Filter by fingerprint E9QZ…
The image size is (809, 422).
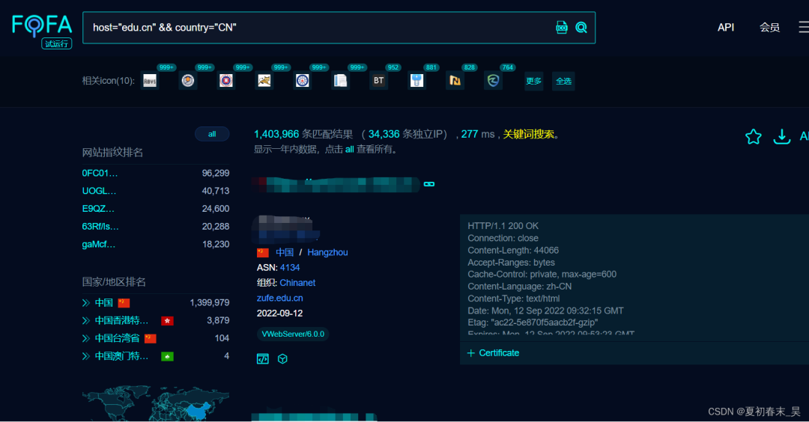pos(98,209)
